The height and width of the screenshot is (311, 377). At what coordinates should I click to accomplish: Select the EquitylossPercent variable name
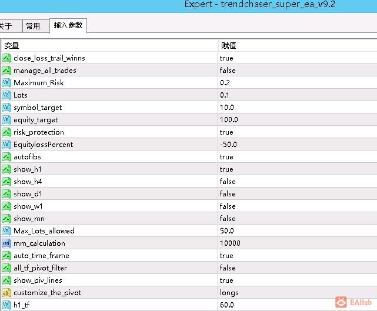coord(44,145)
